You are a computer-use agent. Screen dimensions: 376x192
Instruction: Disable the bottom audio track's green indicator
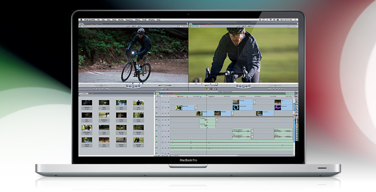pos(157,154)
